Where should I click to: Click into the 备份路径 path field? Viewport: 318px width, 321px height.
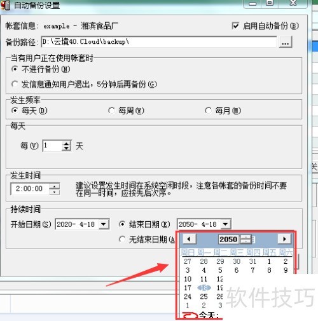pos(159,42)
